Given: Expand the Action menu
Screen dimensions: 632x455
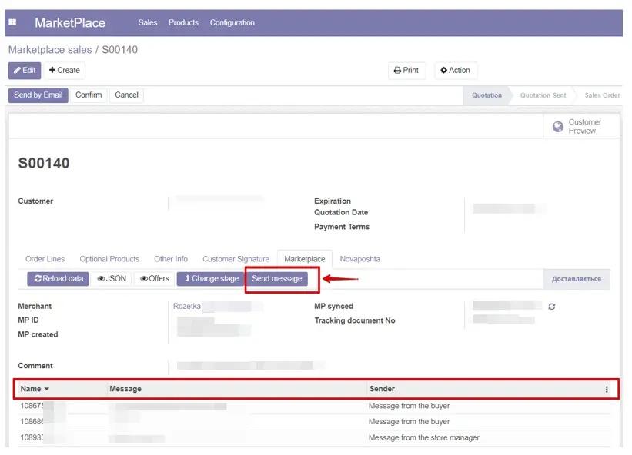Looking at the screenshot, I should click(x=455, y=70).
